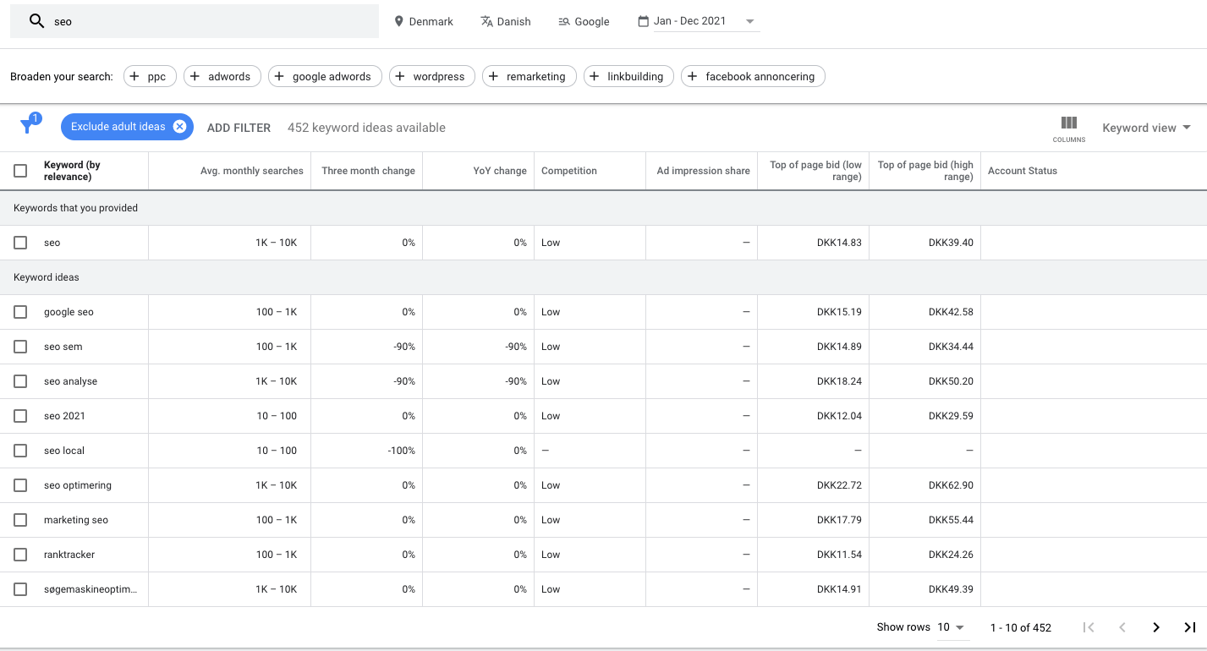Open the Google search network setting

tap(584, 21)
